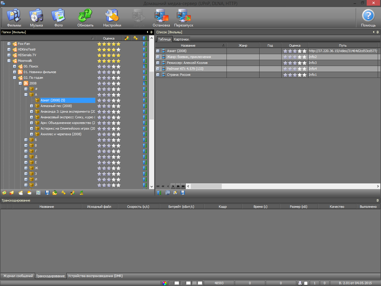Open the Журнал сообщений tab
Screen dimensions: 381x286
[18, 276]
